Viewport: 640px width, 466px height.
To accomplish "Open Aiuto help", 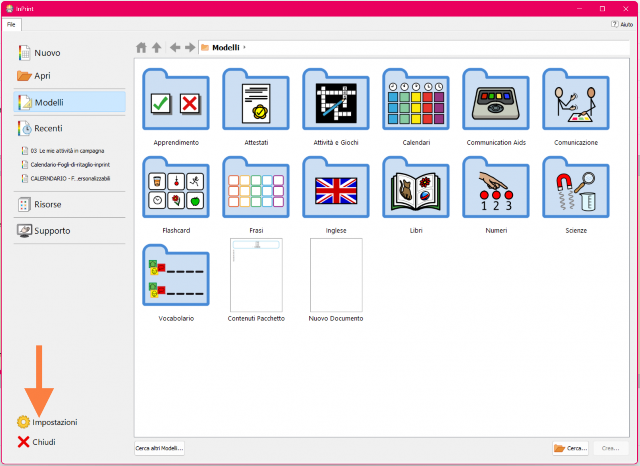I will pos(622,24).
